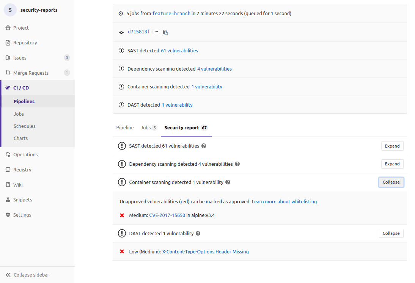
Task: Open the feature-branch link
Action: click(171, 13)
